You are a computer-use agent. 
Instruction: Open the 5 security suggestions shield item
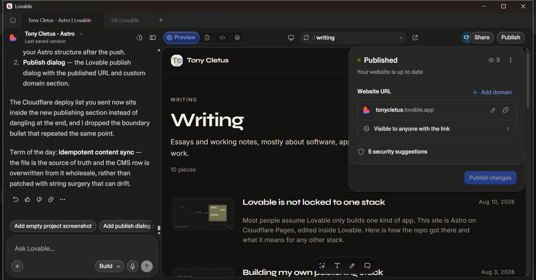(x=393, y=152)
